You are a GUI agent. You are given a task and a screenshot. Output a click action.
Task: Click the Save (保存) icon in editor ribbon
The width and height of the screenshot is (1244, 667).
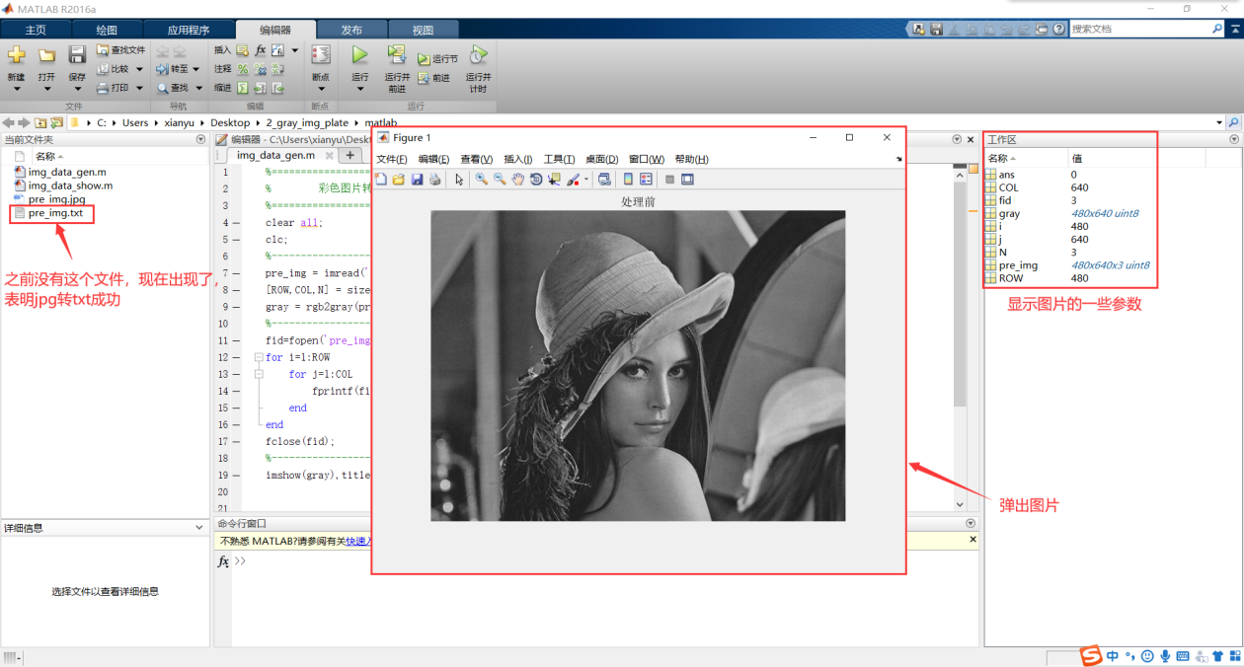77,57
